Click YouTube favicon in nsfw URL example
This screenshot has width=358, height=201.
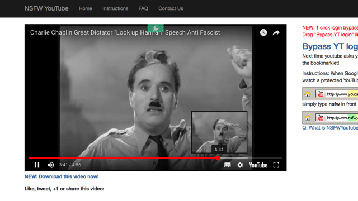pos(321,118)
